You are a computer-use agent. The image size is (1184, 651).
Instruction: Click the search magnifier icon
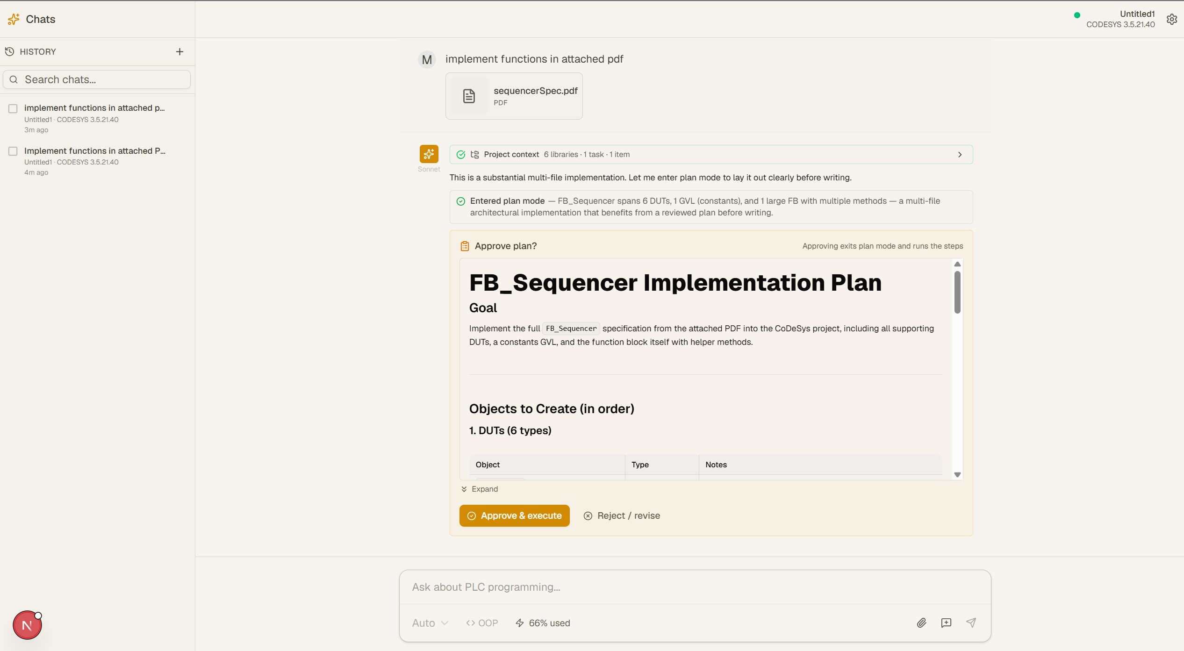tap(14, 79)
